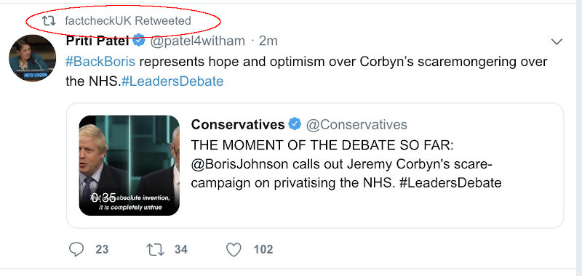The height and width of the screenshot is (276, 582).
Task: Open the factcheckUK Retweeted link
Action: click(128, 21)
